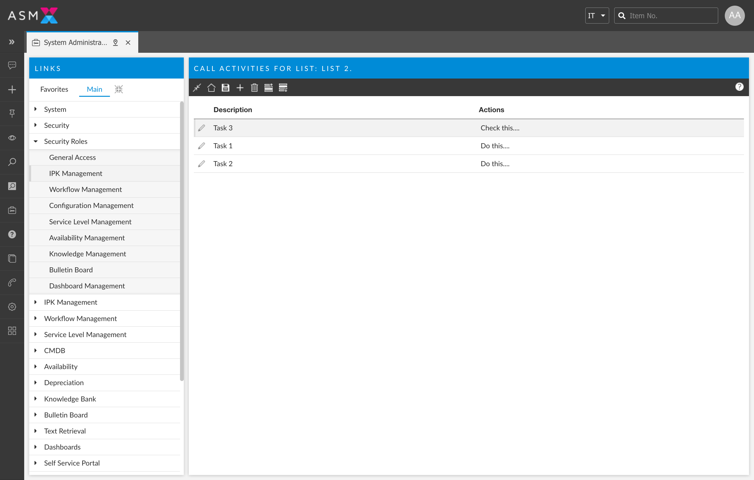Expand the Security tree item

[x=36, y=125]
